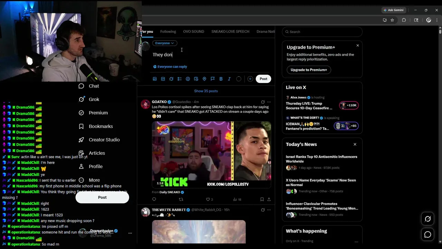Open Chat from the sidebar
The width and height of the screenshot is (442, 249).
pos(89,86)
